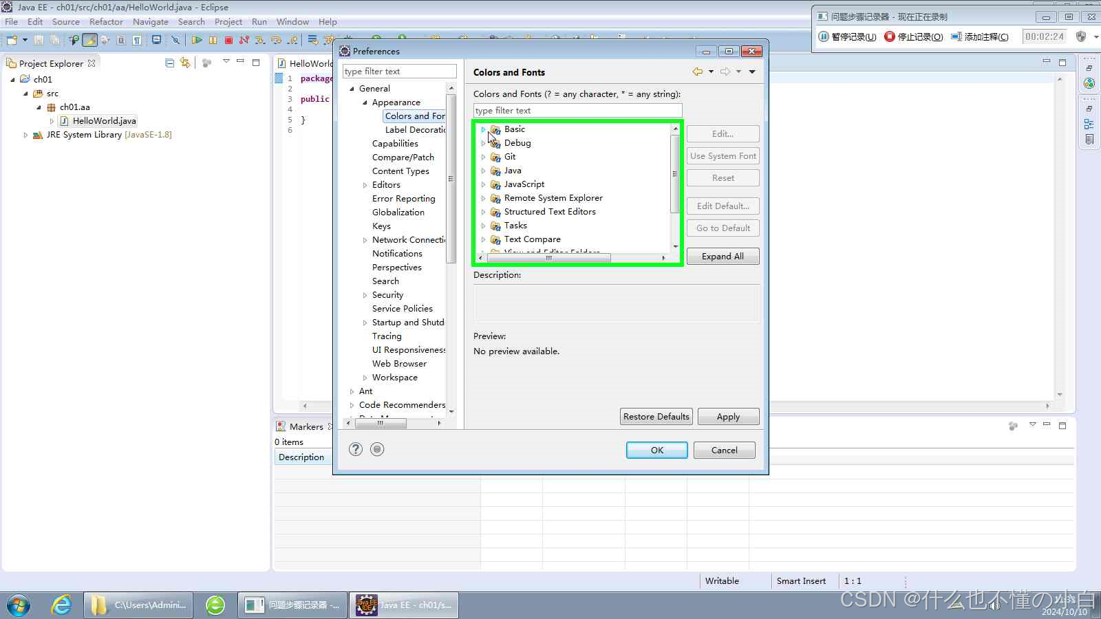Select Label Decorations preference page

coord(415,129)
